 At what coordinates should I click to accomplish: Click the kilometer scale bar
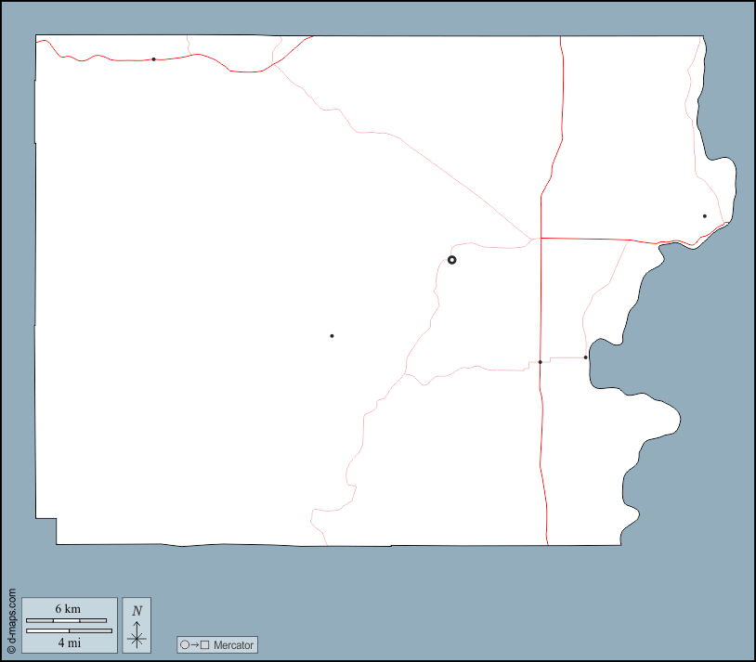(x=65, y=619)
